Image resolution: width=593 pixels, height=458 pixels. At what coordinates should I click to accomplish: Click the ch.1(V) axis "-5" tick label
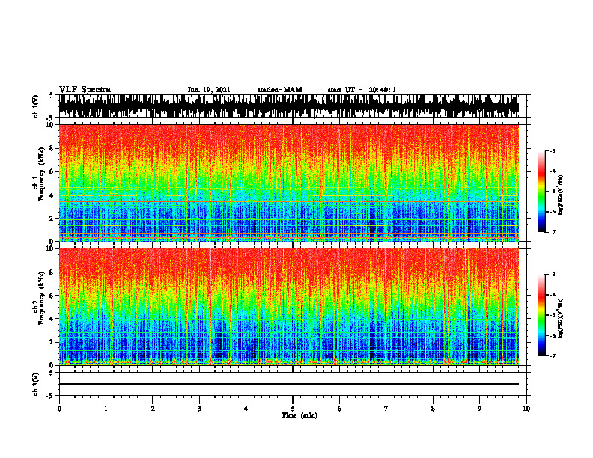(50, 118)
